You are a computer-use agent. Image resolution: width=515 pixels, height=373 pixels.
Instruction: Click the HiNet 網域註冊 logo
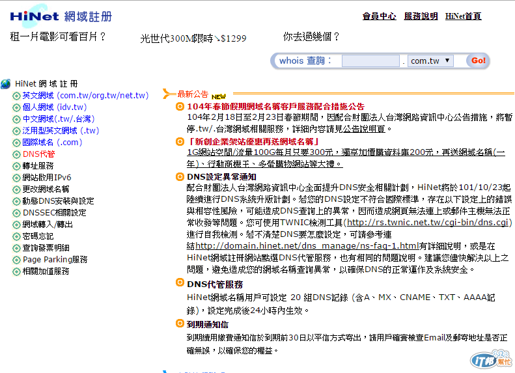tap(61, 16)
